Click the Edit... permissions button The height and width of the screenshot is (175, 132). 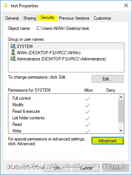[108, 79]
